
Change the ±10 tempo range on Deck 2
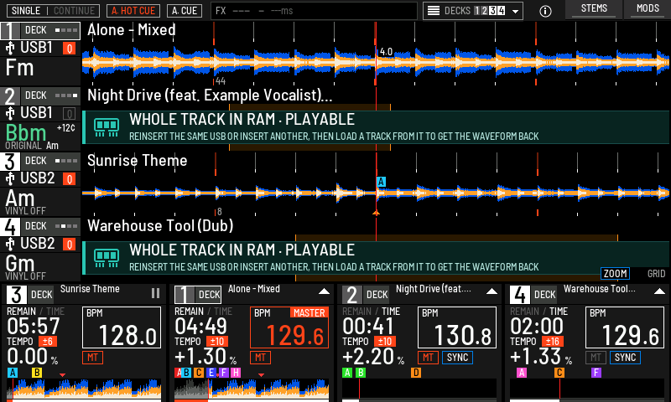click(x=385, y=342)
